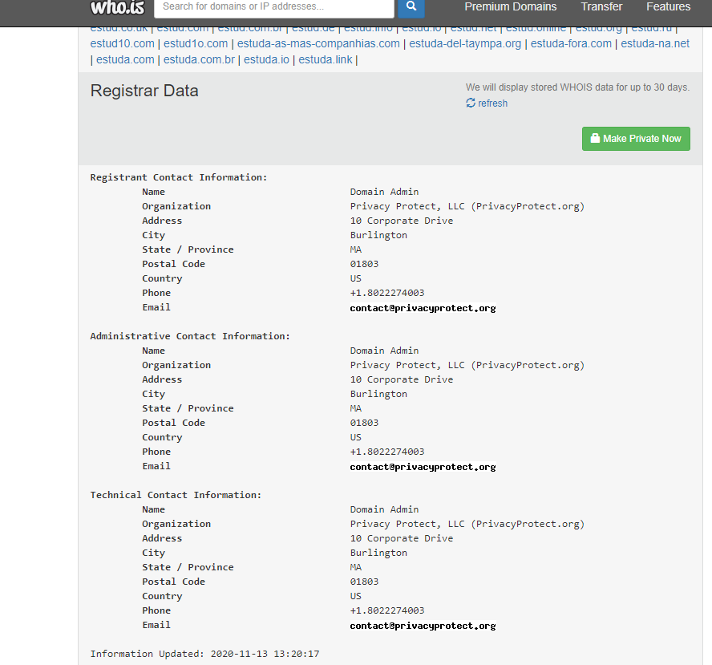Click Technical email contact@privacyprotect.org
The image size is (712, 665).
pos(423,626)
